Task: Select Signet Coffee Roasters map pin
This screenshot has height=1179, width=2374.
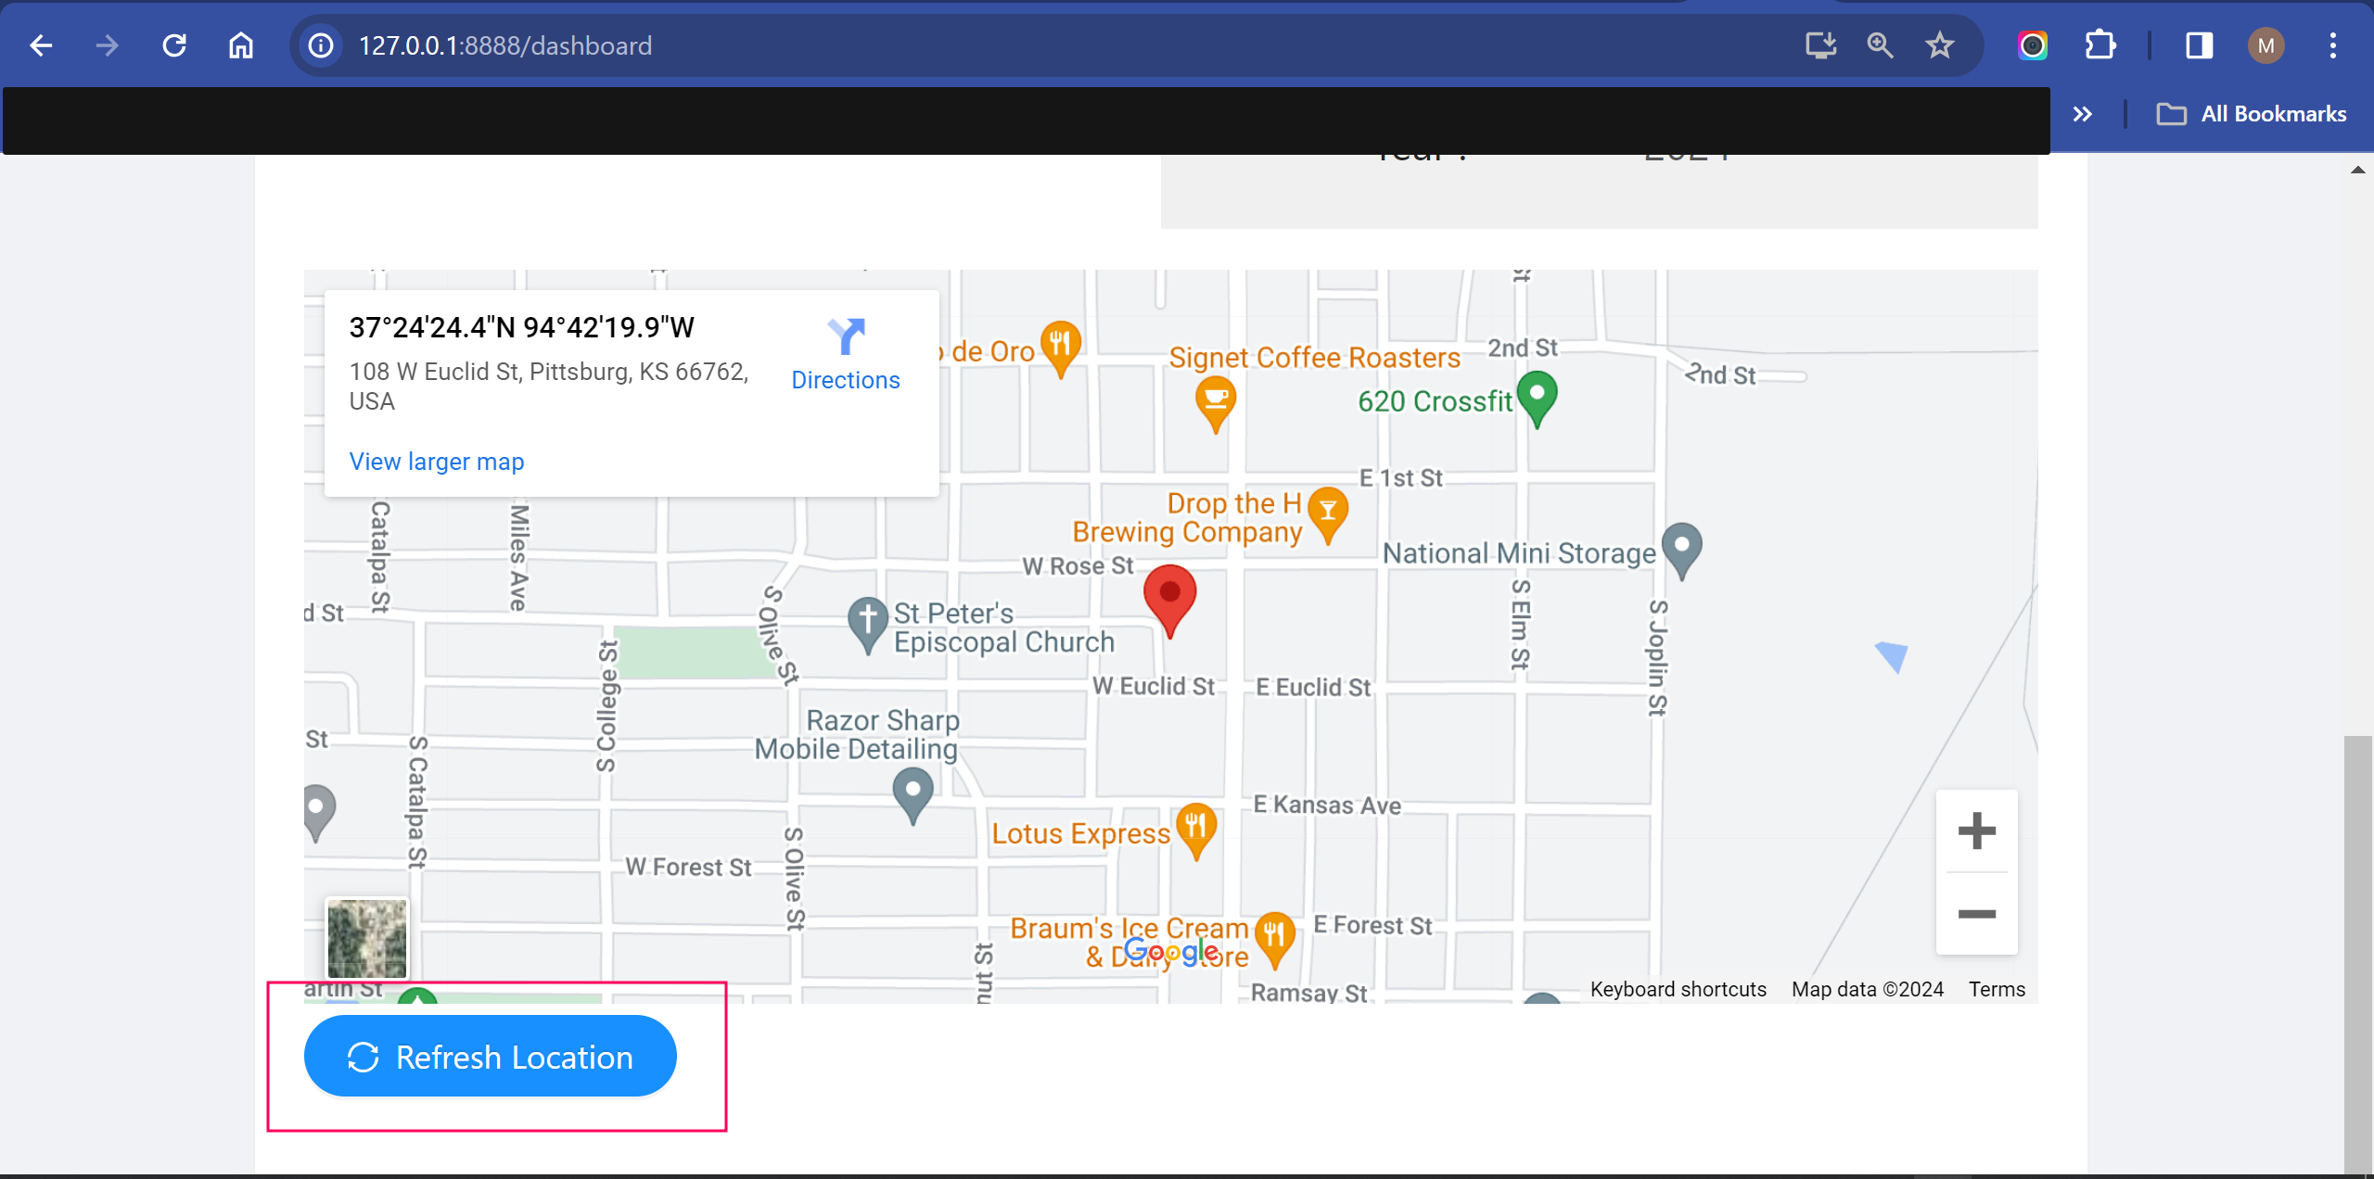Action: click(1215, 404)
